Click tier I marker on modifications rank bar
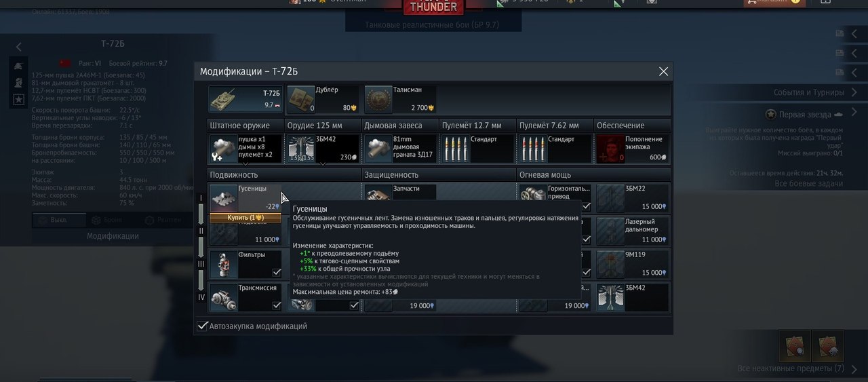Image resolution: width=868 pixels, height=382 pixels. 201,198
